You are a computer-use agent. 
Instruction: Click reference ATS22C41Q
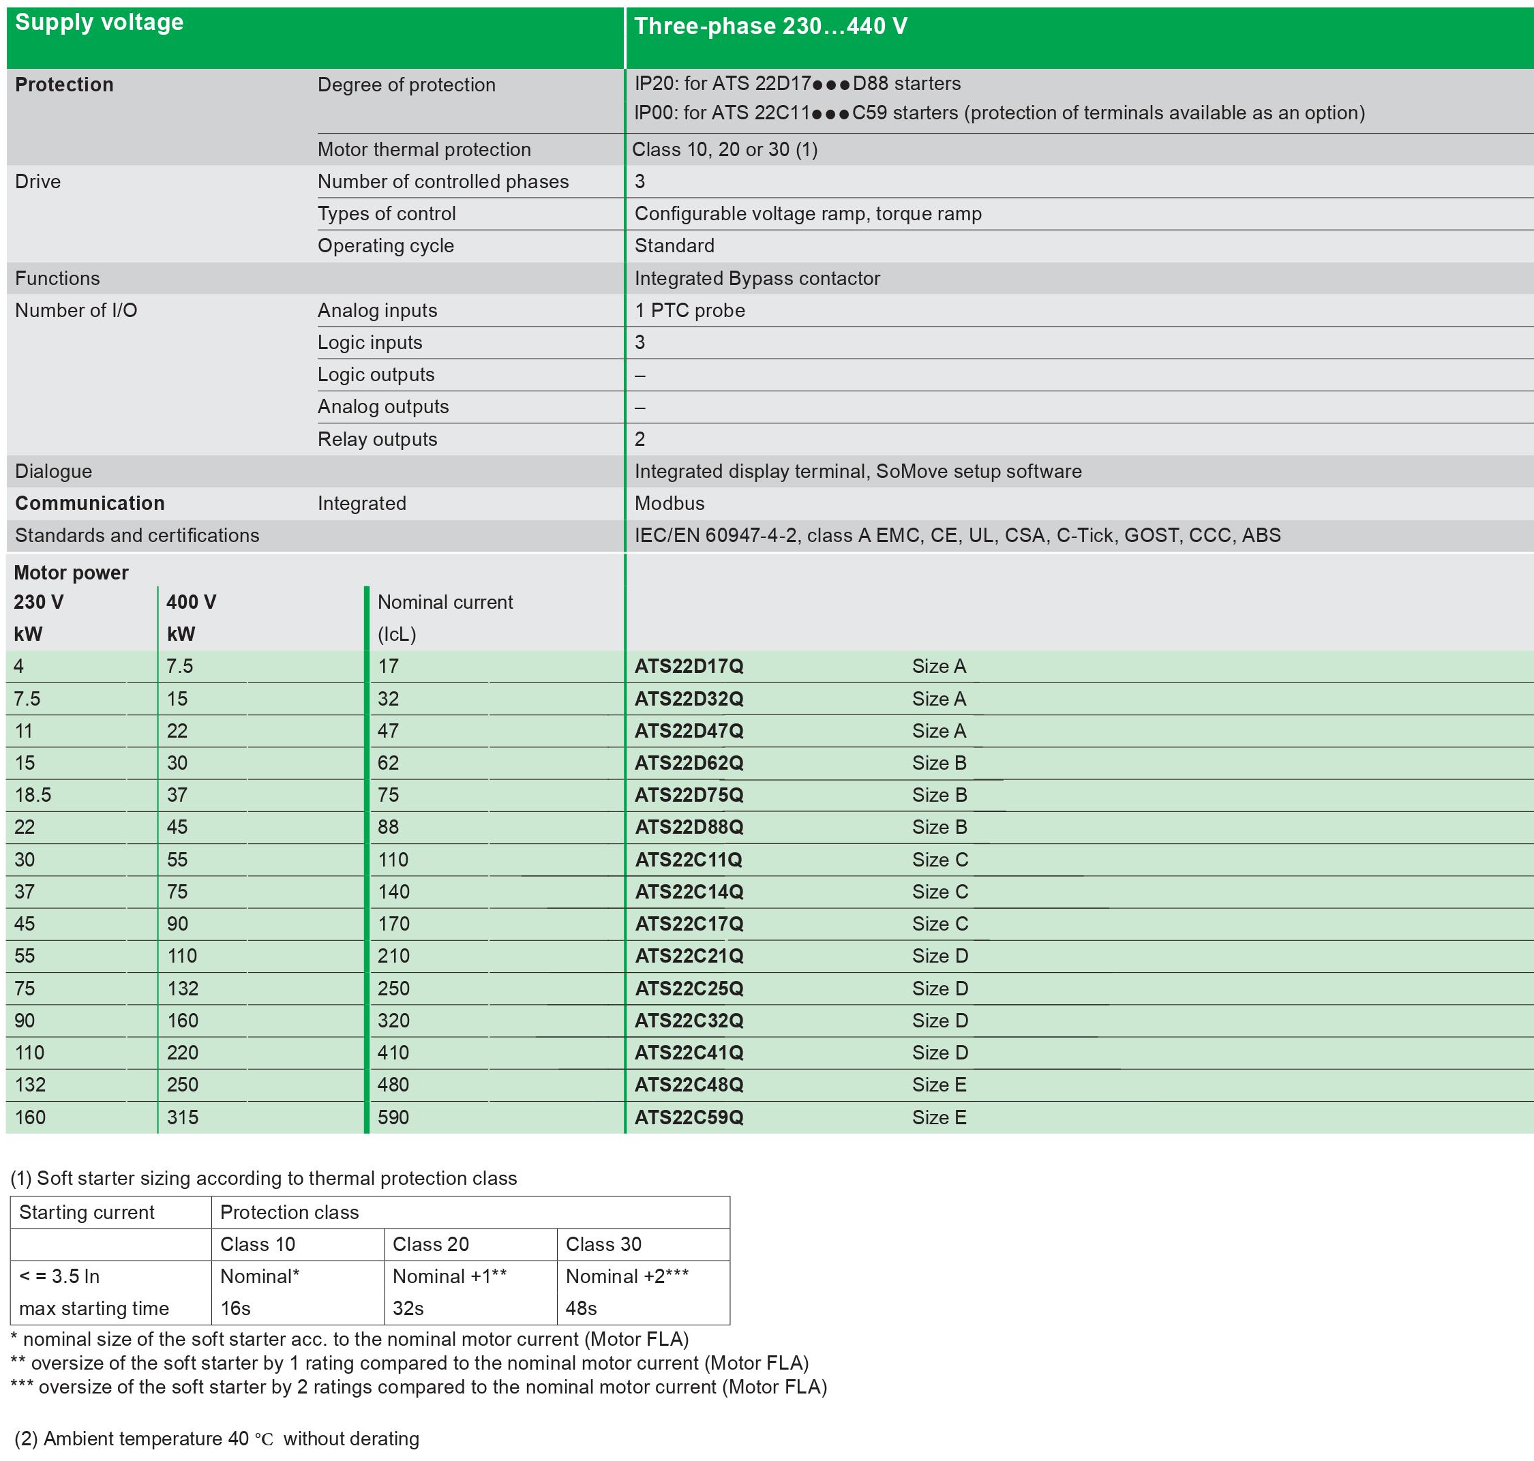coord(689,1053)
